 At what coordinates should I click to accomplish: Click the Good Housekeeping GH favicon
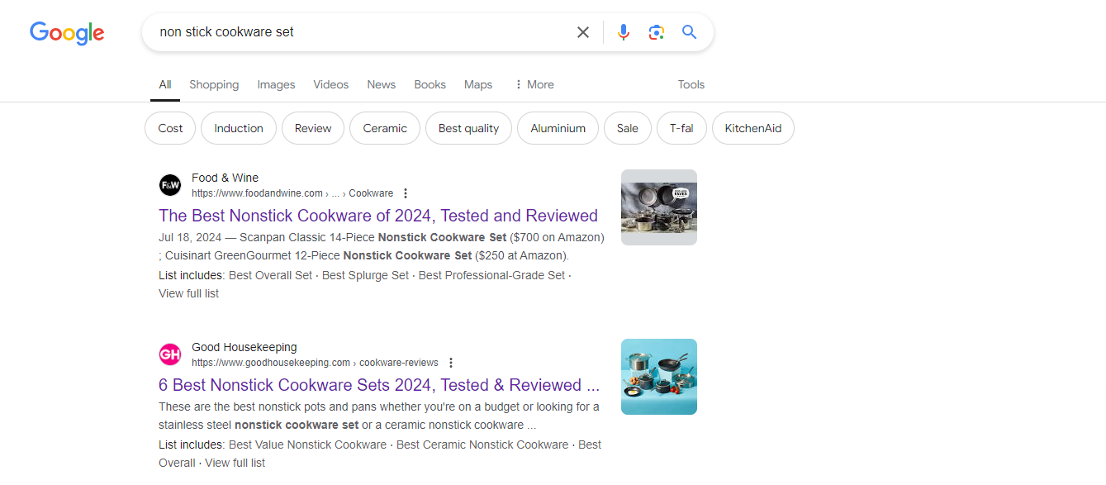[x=170, y=354]
